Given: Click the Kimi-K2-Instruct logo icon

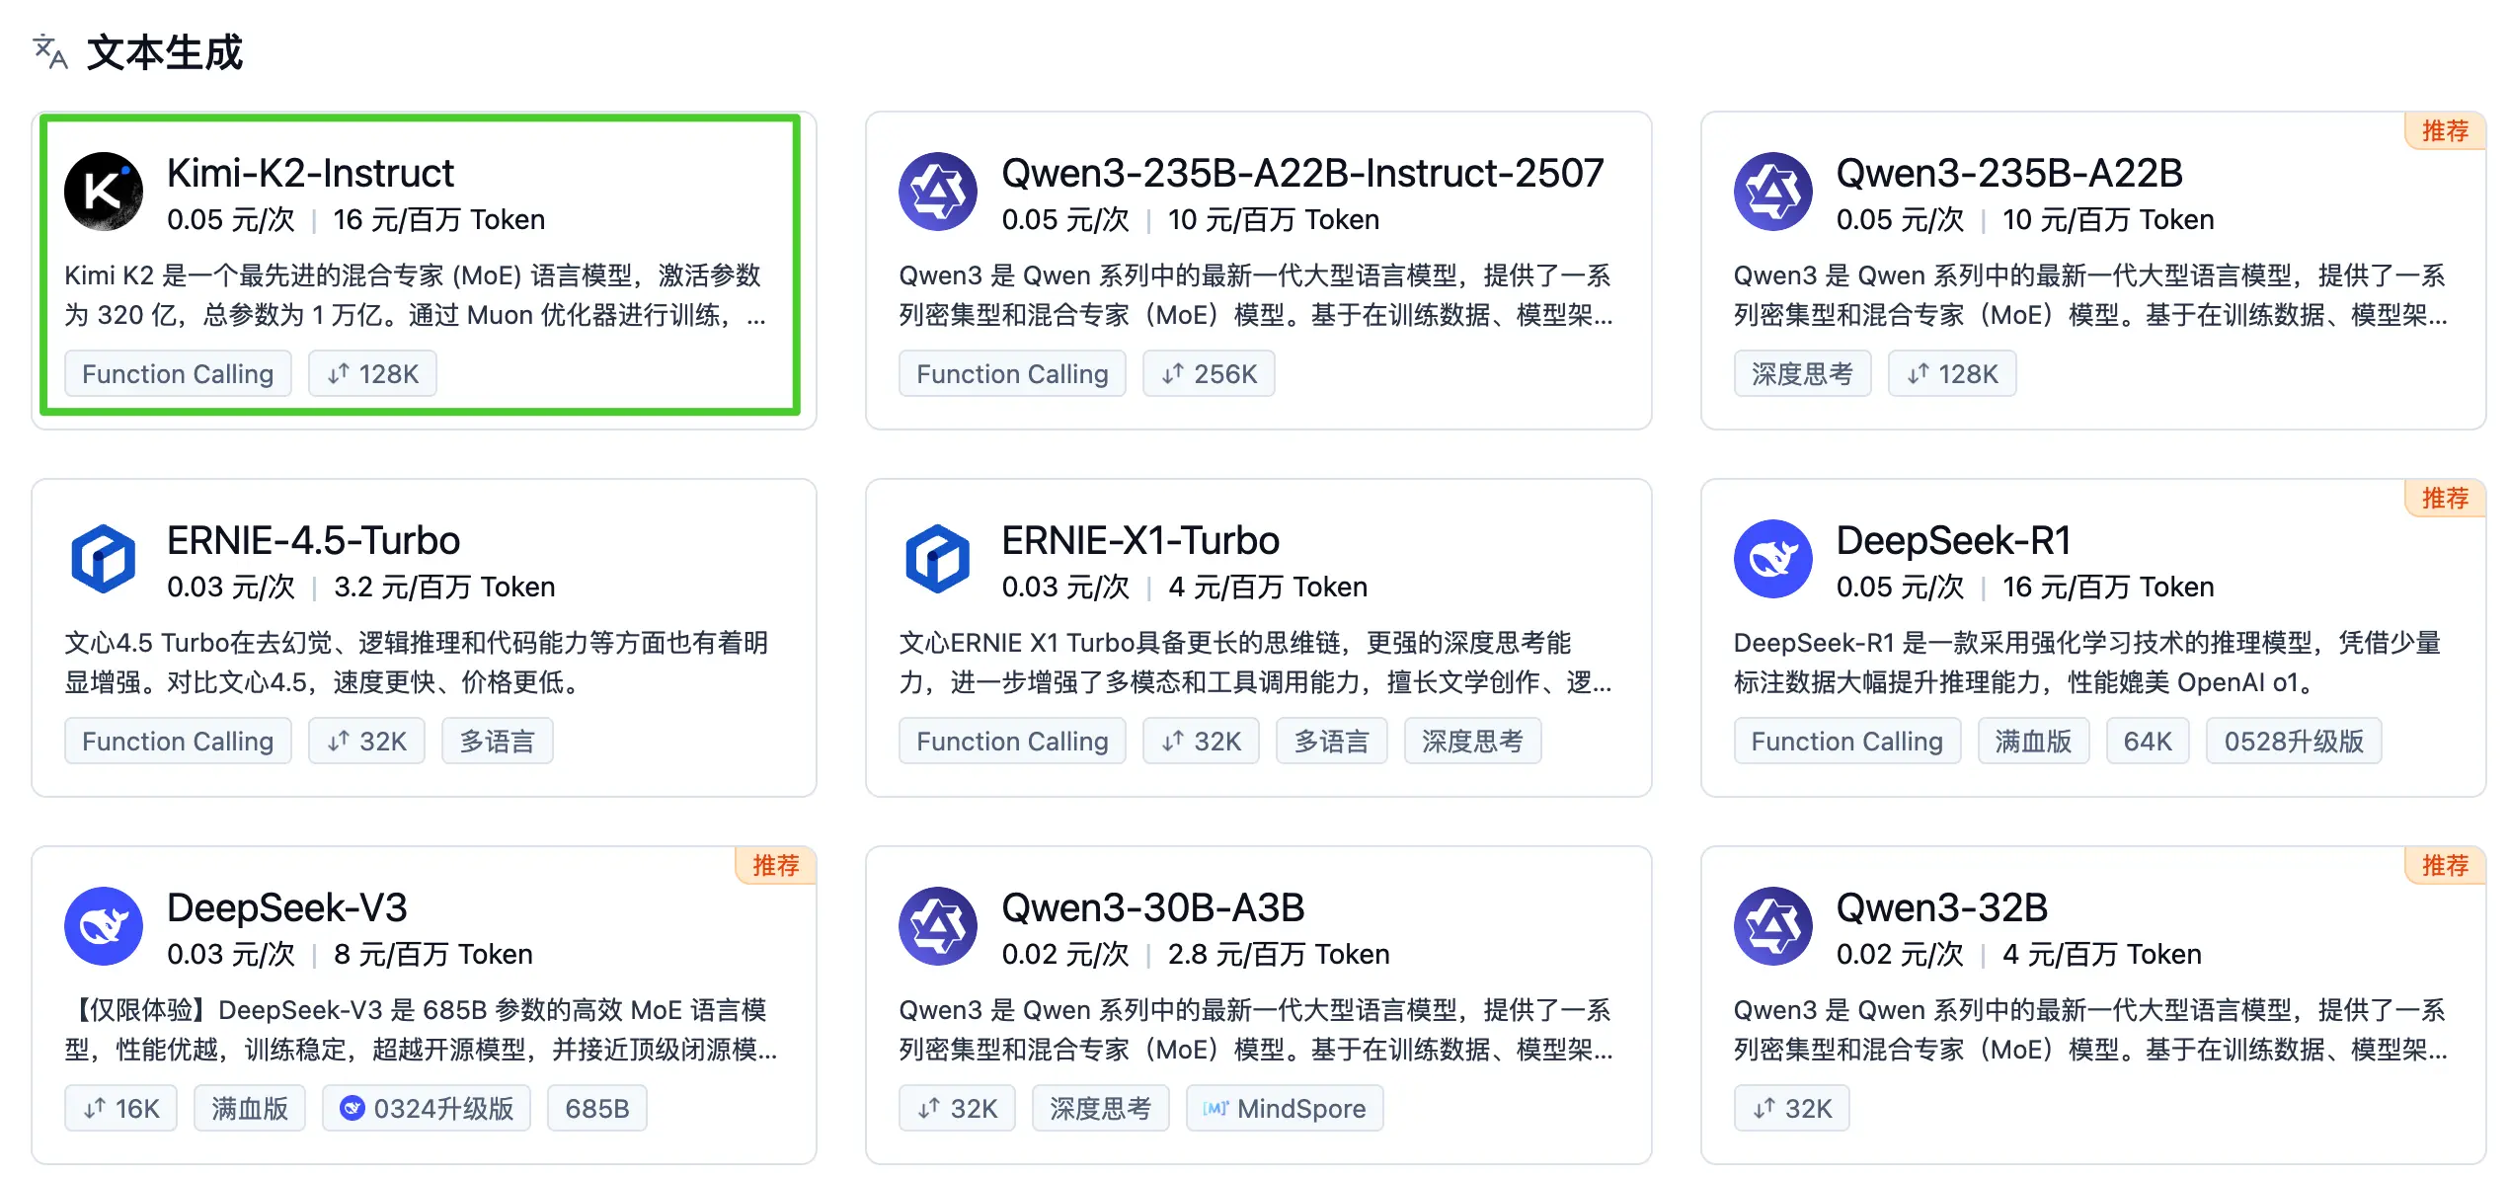Looking at the screenshot, I should pyautogui.click(x=104, y=192).
